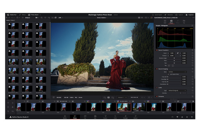Click the metadata list icon below viewer
The width and height of the screenshot is (207, 133).
click(x=54, y=97)
